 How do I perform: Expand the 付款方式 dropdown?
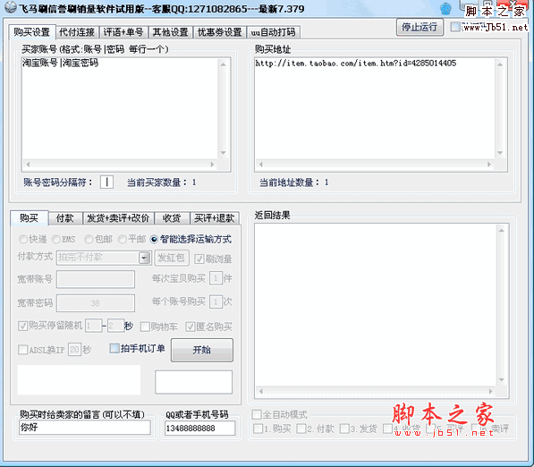(144, 258)
